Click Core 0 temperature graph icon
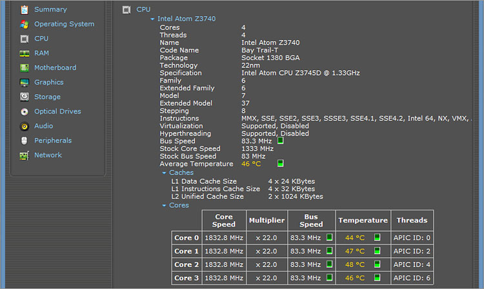The width and height of the screenshot is (484, 289). [377, 237]
